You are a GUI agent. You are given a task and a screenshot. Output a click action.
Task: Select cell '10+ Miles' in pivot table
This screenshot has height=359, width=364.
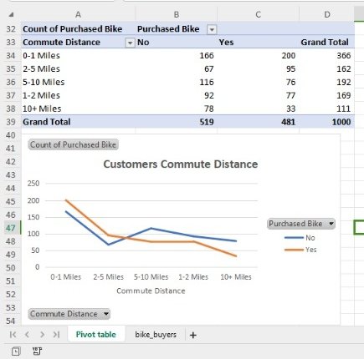click(x=78, y=109)
